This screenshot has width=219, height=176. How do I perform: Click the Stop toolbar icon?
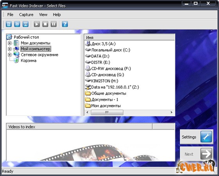(x=45, y=24)
